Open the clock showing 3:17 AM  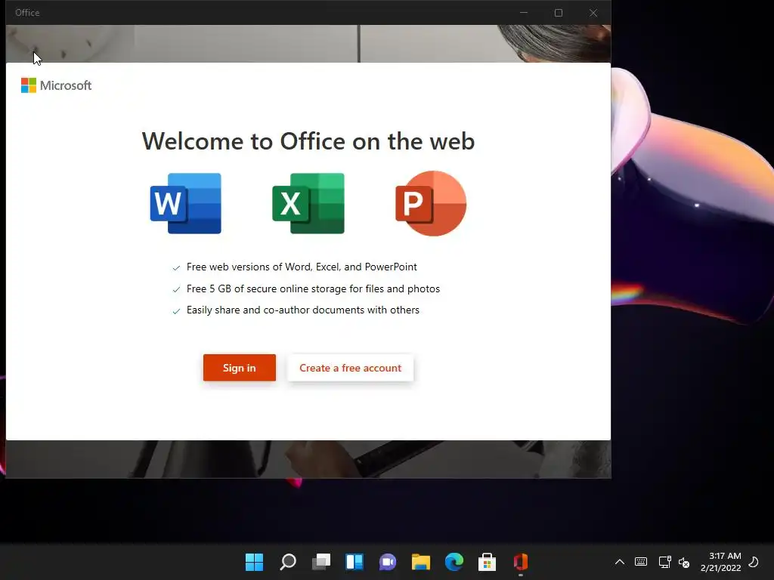coord(720,562)
